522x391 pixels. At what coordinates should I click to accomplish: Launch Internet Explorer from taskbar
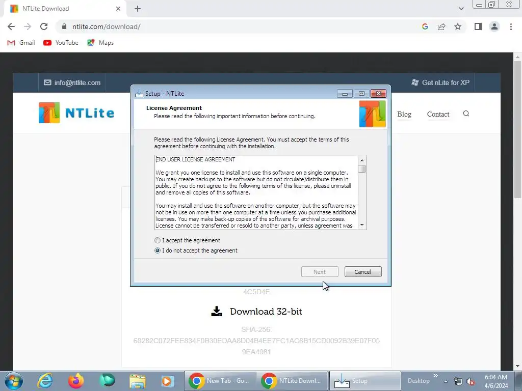tap(45, 381)
